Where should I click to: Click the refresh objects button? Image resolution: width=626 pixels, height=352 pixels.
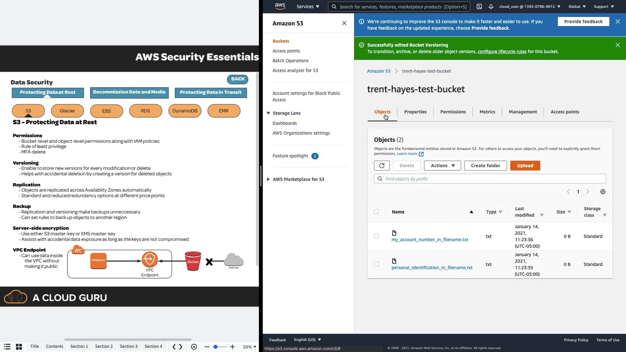tap(381, 166)
